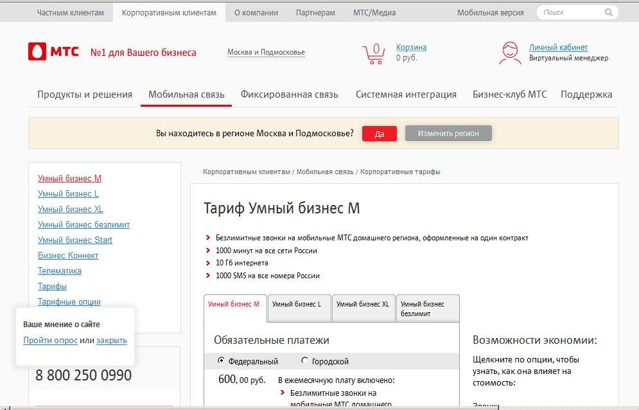Image resolution: width=639 pixels, height=410 pixels.
Task: Select the Федеральный radio button
Action: tap(221, 361)
